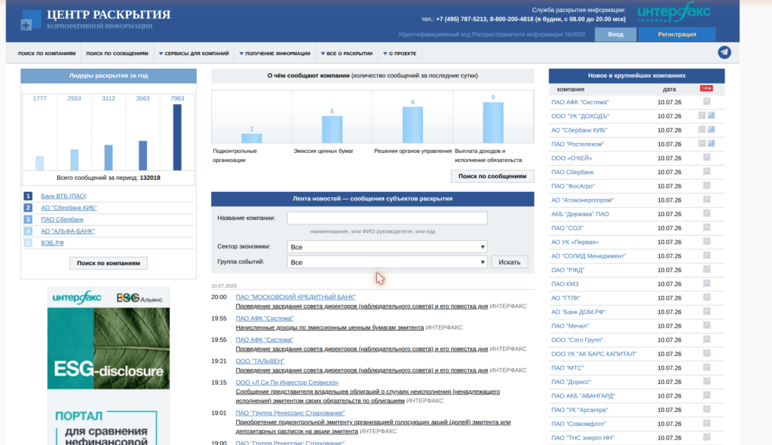Screen dimensions: 772x445
Task: Open report chart icon for ООО "УК "ДОХОДЪ"
Action: tap(711, 115)
